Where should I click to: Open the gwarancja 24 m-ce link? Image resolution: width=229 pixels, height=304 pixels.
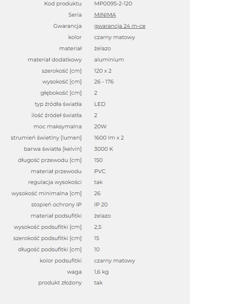coord(120,26)
